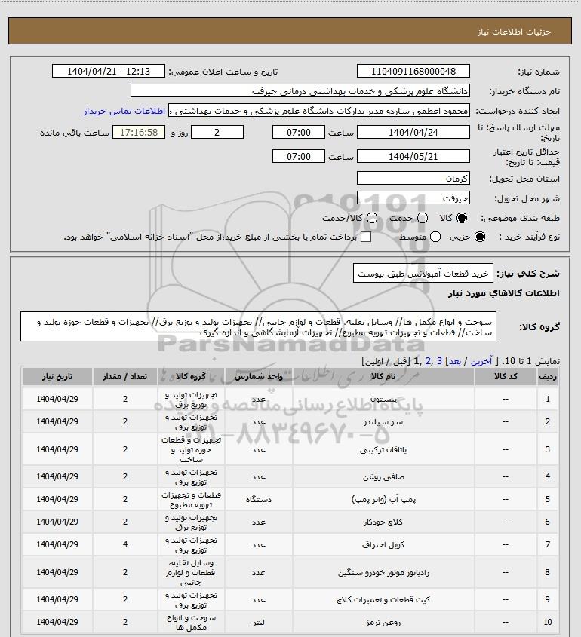Click the سوخت و انواع مکمل ها group cell
Screen dimensions: 581x637
click(x=191, y=623)
